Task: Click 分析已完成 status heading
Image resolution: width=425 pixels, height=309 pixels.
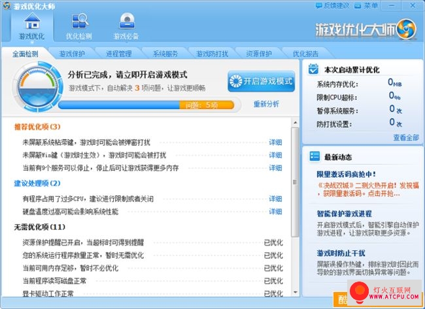Action: tap(127, 74)
